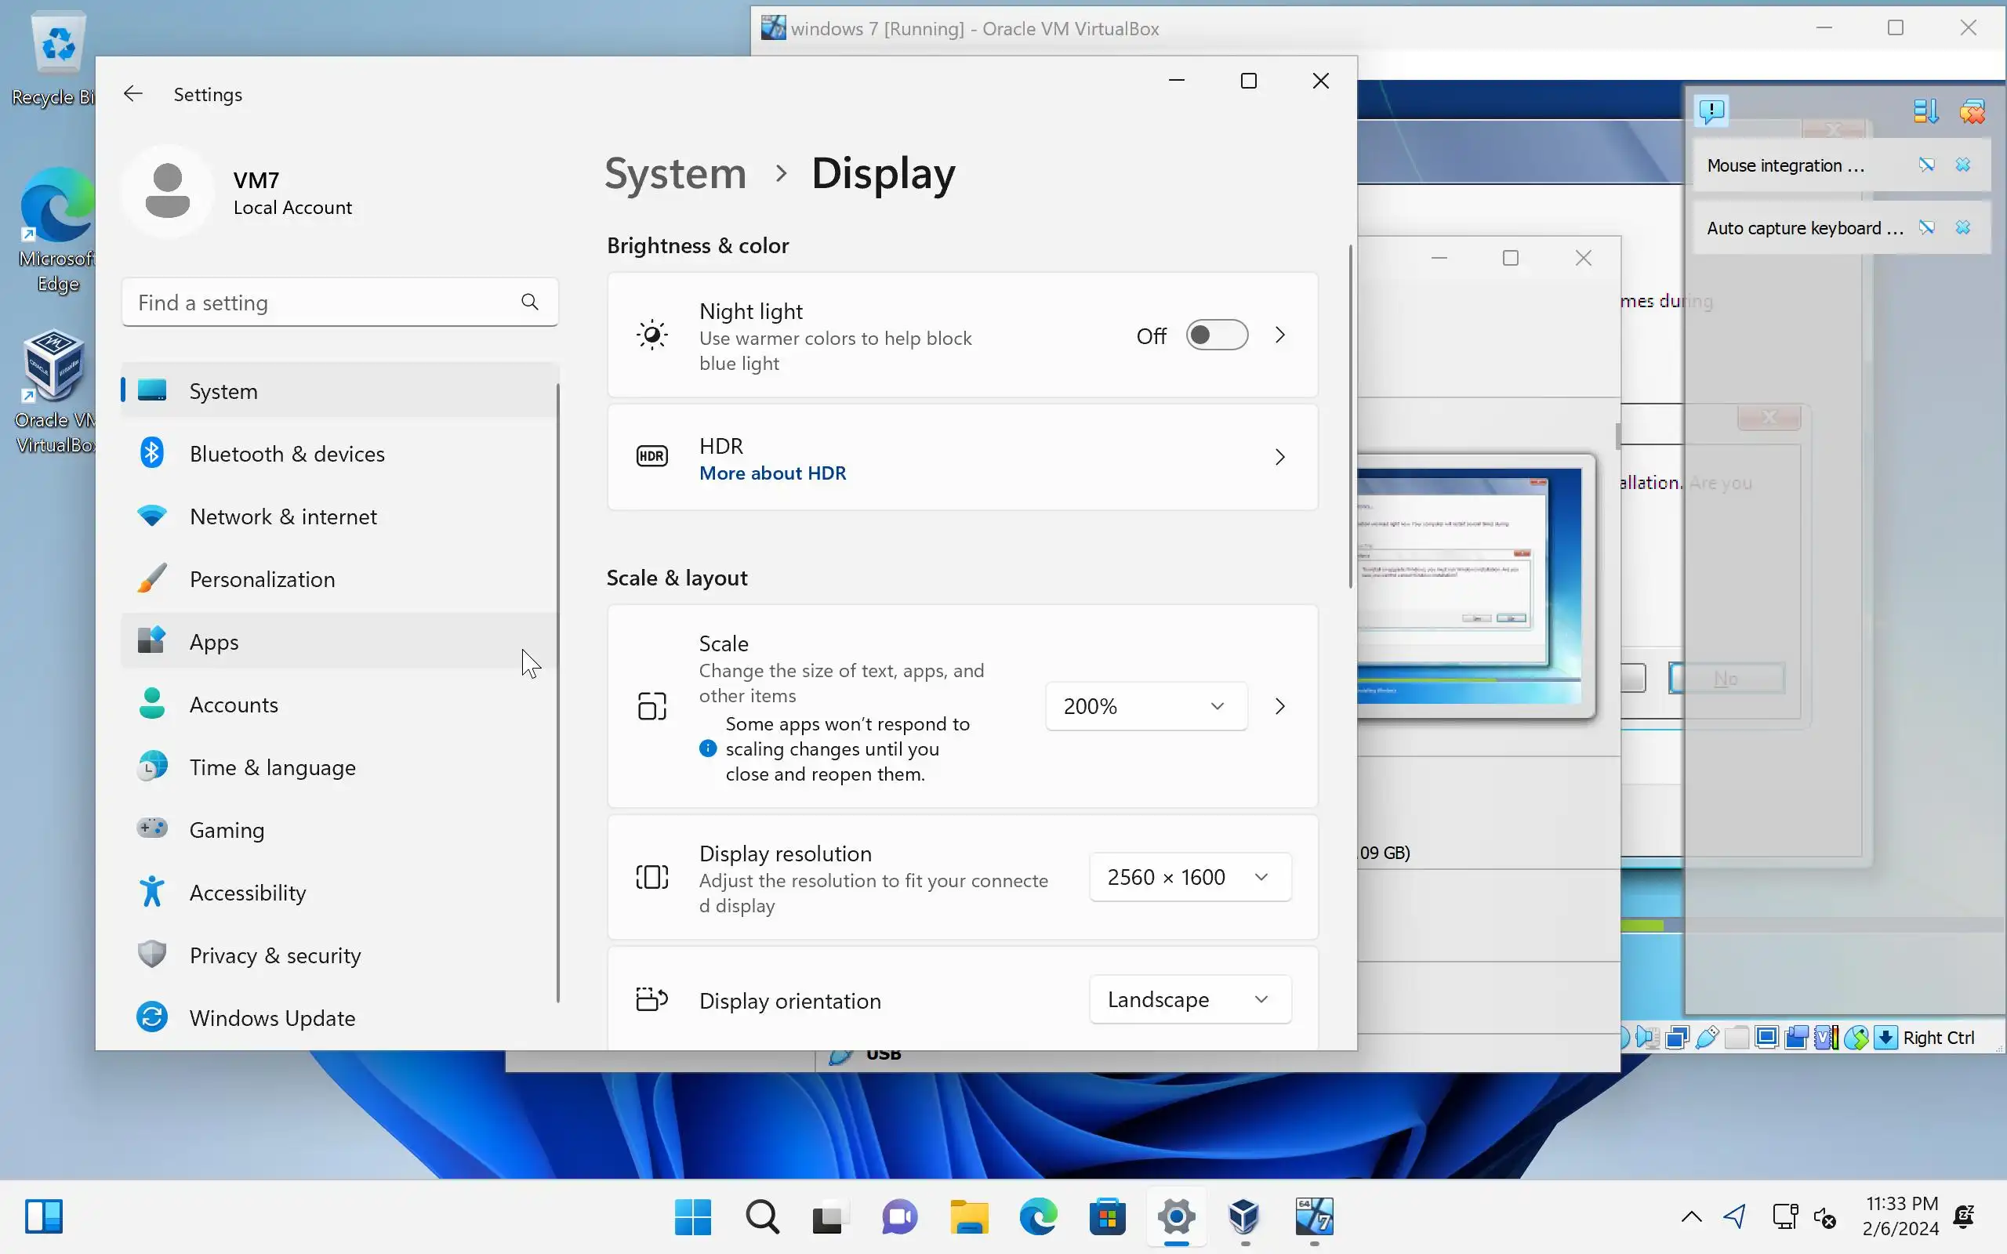Toggle the Night light switch
2007x1254 pixels.
point(1216,335)
